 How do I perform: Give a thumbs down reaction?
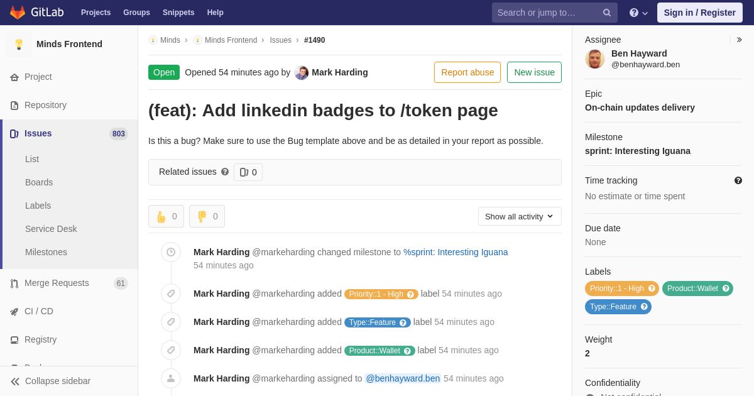point(207,216)
